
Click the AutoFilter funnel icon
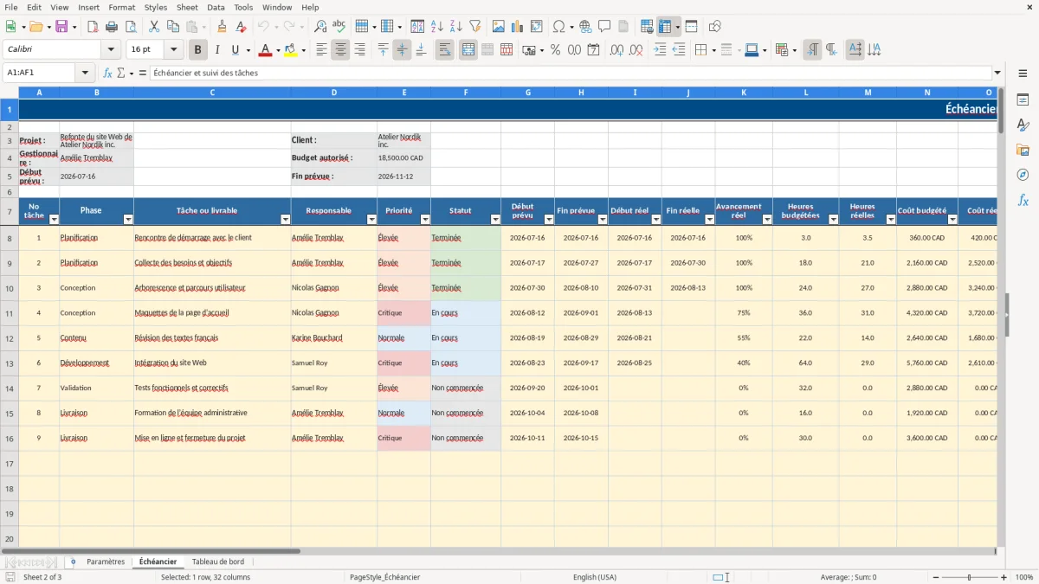click(x=475, y=27)
